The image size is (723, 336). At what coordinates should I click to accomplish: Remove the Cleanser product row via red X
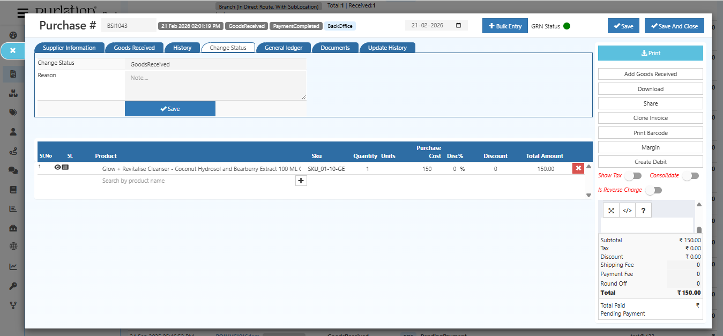coord(578,168)
